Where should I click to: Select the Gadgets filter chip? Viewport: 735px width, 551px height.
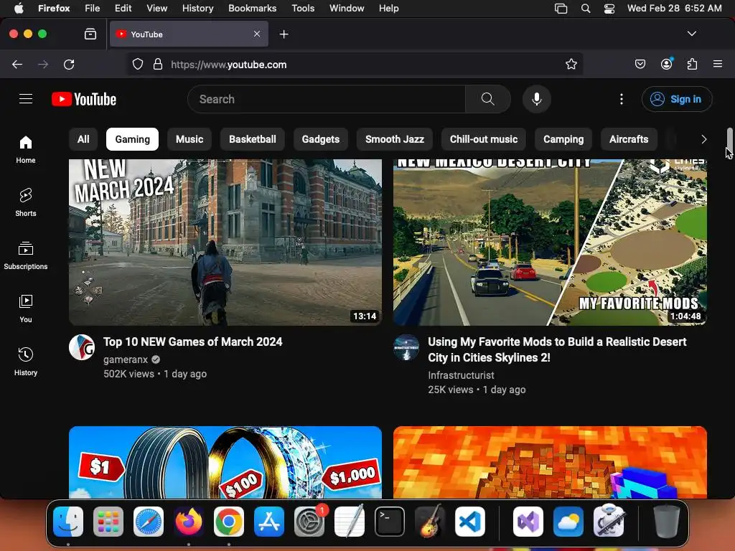[321, 139]
